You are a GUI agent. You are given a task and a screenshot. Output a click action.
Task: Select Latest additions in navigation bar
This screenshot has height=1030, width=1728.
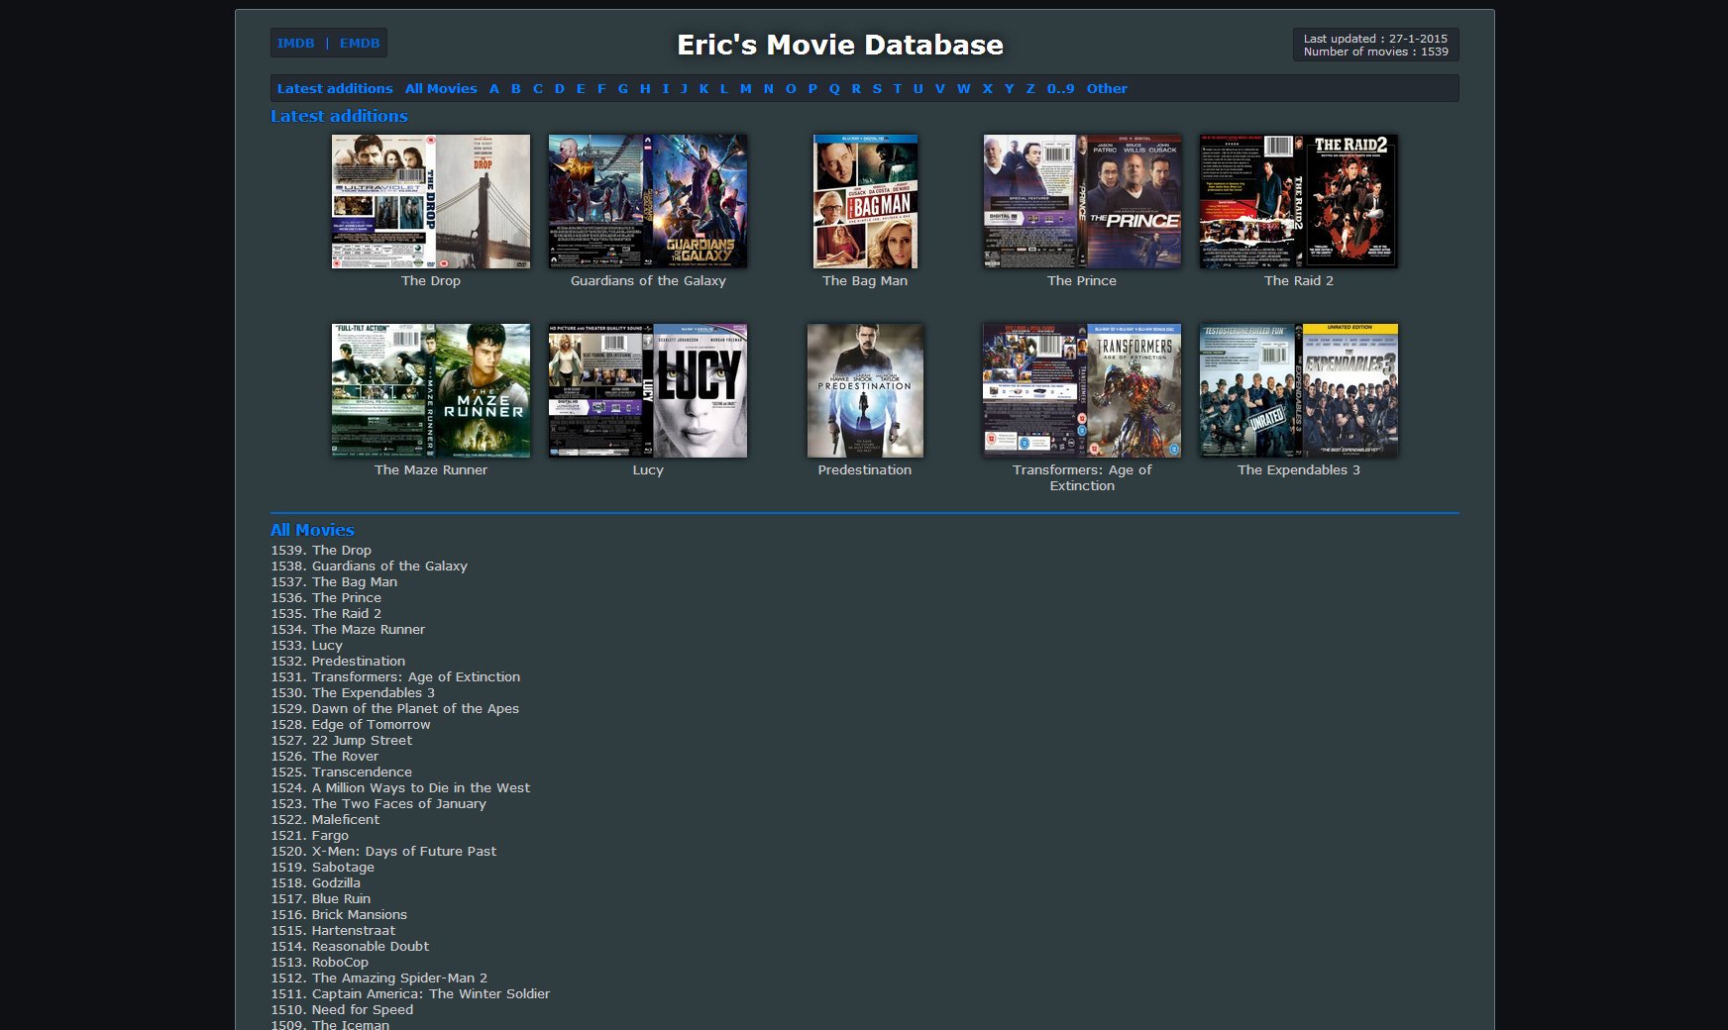click(x=335, y=89)
